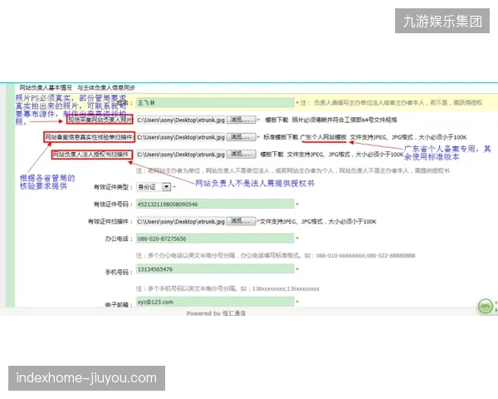Click file path field for 有效证件扫描件
Viewport: 498px width, 399px height.
click(181, 221)
